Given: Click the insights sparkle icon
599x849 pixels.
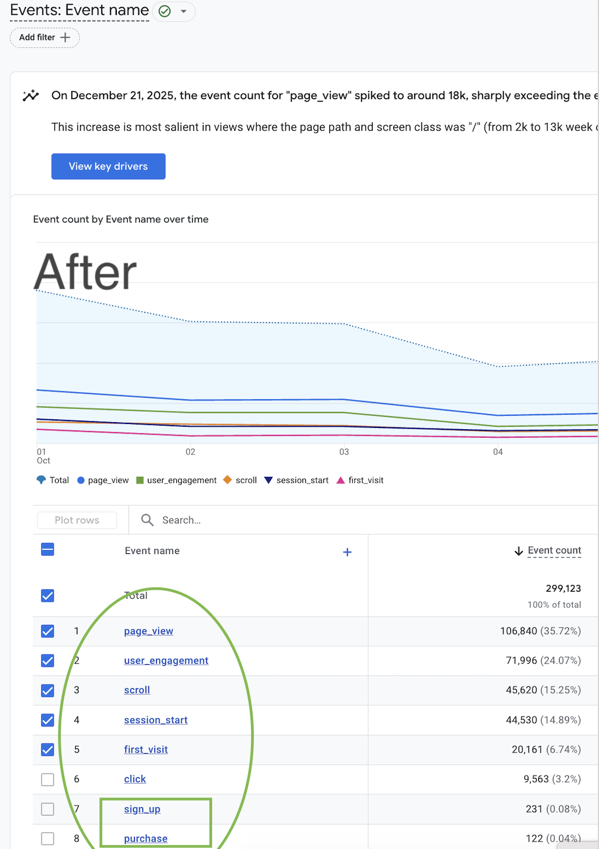Looking at the screenshot, I should [x=31, y=96].
